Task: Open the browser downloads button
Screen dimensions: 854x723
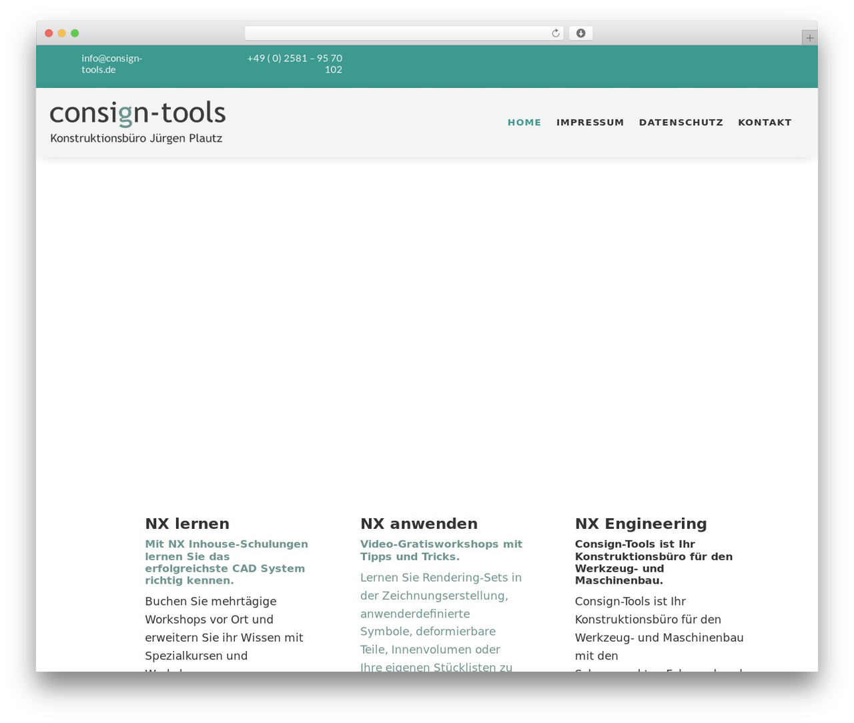Action: pos(580,33)
